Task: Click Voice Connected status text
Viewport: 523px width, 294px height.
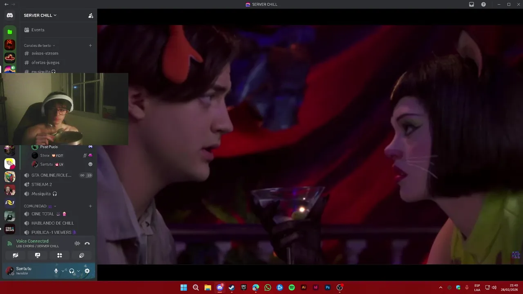Action: click(32, 241)
